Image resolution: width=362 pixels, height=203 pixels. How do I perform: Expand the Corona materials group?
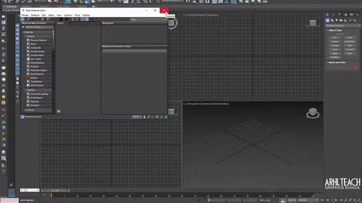tap(25, 111)
